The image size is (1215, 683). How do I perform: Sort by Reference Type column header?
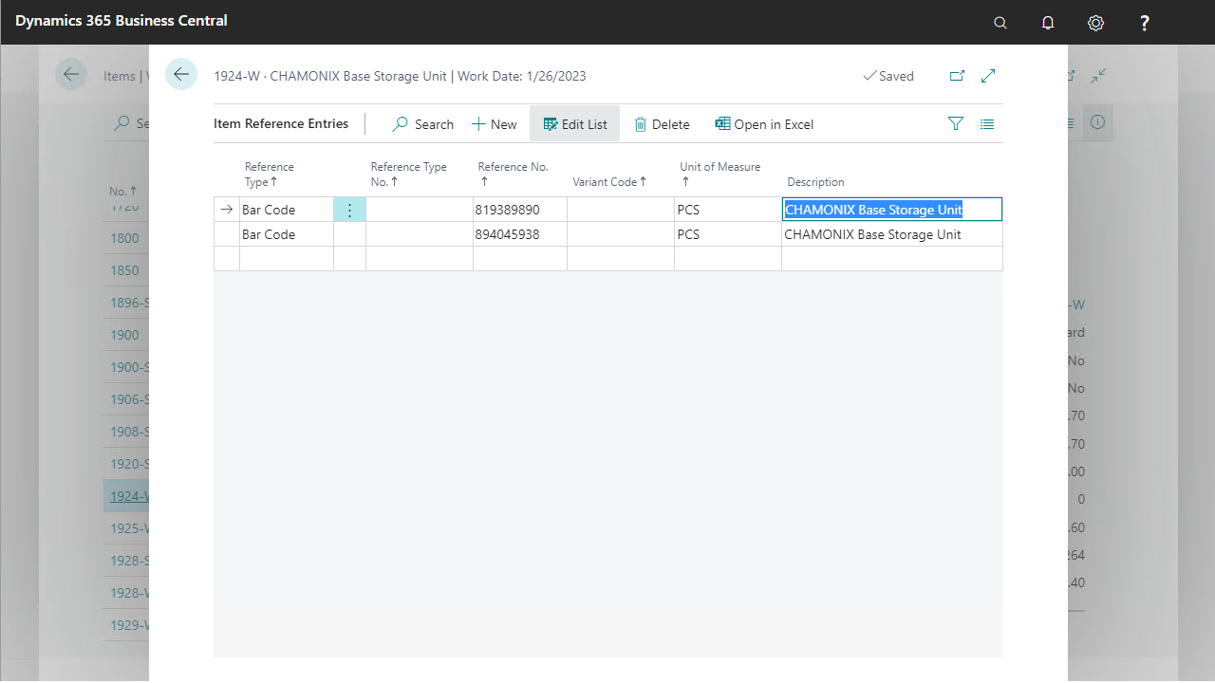(x=270, y=175)
